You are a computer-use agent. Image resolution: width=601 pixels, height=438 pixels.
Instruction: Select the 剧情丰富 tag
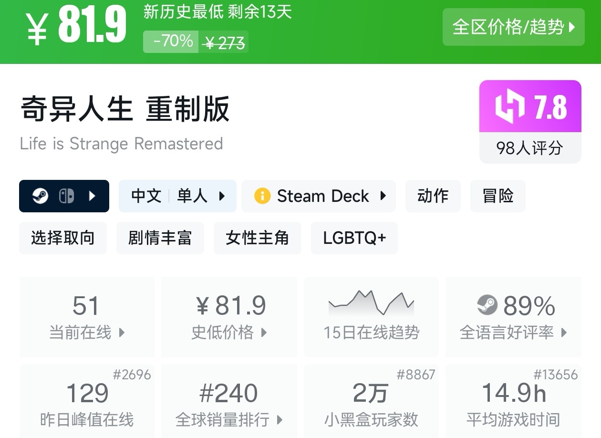pyautogui.click(x=160, y=238)
